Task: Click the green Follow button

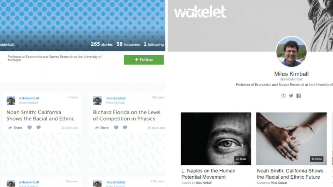Action: coord(144,60)
